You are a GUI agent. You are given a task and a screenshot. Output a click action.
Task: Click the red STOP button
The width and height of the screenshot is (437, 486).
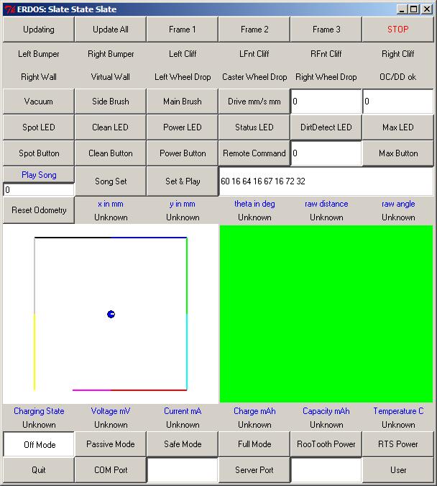click(397, 30)
